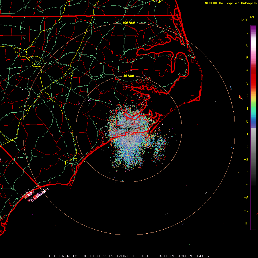The height and width of the screenshot is (258, 258).
Task: Click the positive 1 dB scale value
Action: click(x=247, y=109)
